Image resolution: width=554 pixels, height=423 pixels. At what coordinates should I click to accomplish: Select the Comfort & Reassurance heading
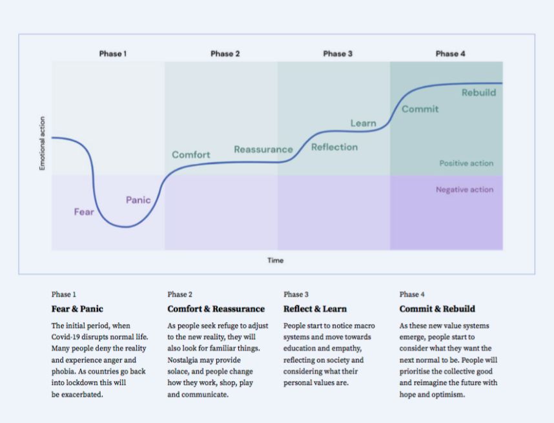click(216, 309)
